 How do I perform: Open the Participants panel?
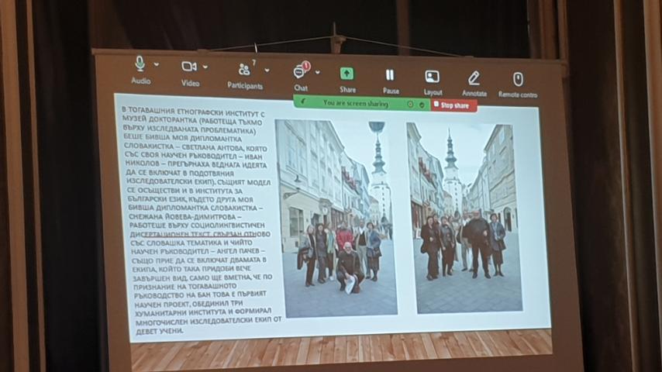pos(244,70)
